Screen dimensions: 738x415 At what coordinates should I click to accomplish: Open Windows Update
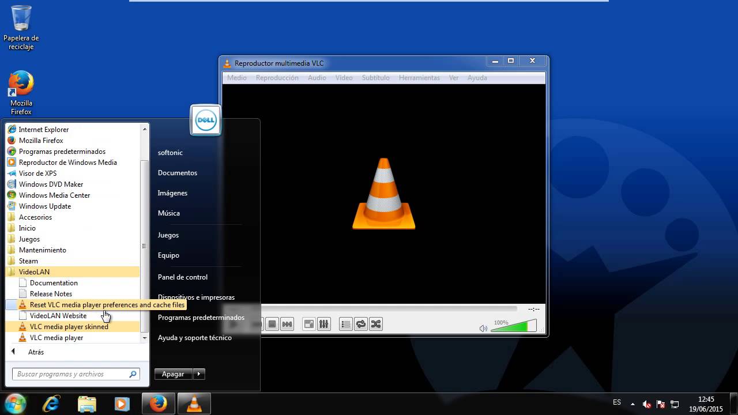click(73, 206)
